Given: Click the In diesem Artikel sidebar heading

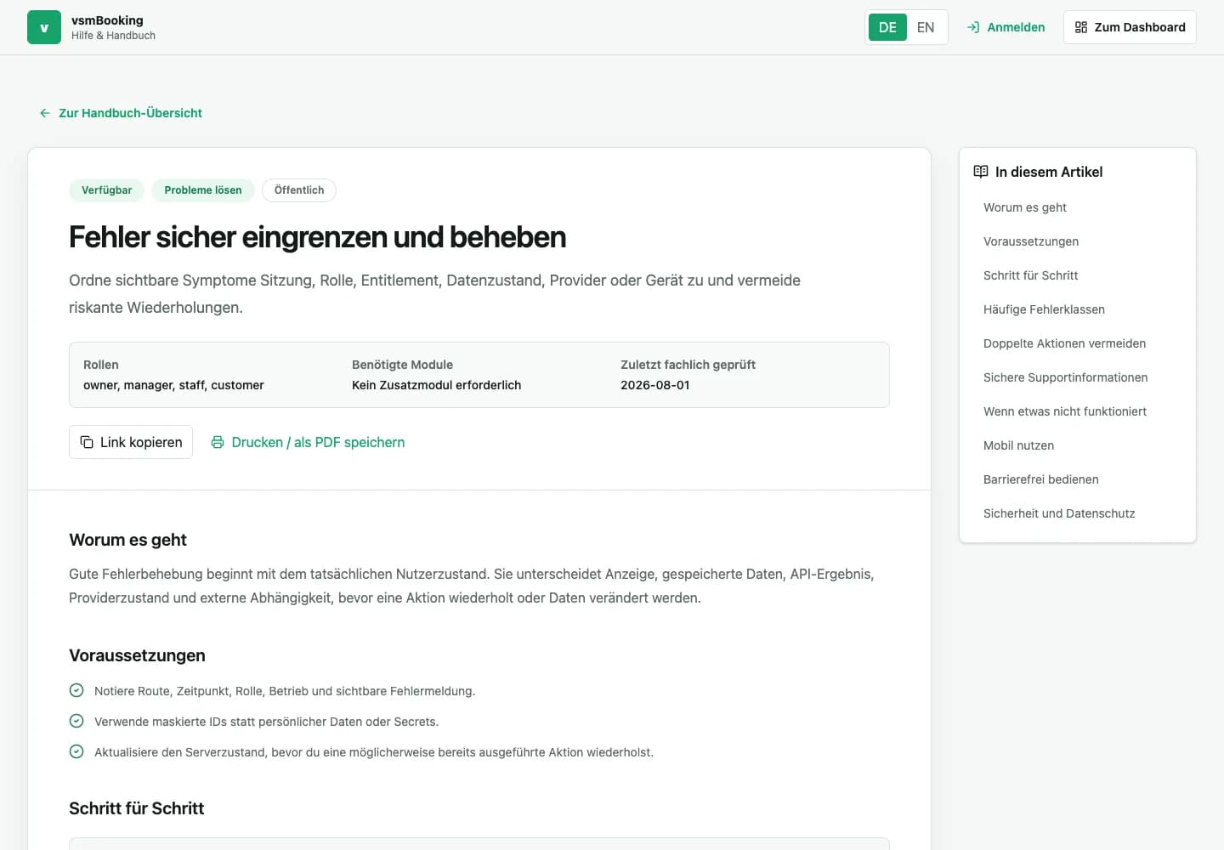Looking at the screenshot, I should click(1049, 172).
